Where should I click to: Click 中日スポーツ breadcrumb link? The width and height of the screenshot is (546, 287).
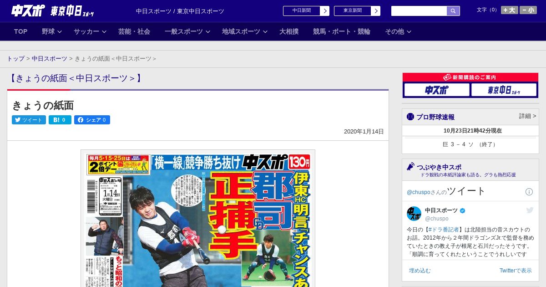click(50, 59)
